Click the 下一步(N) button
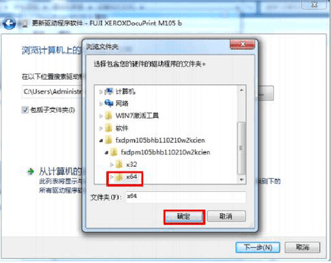The width and height of the screenshot is (331, 263). coord(258,247)
